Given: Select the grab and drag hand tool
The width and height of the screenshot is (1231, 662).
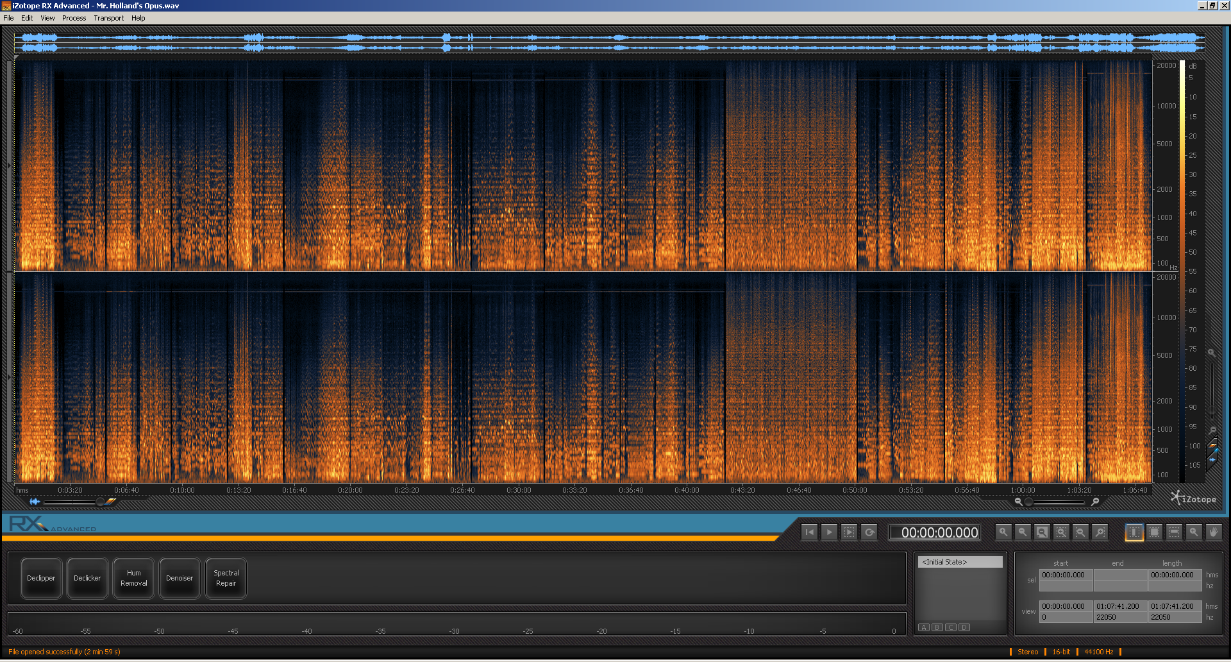Looking at the screenshot, I should pos(1213,532).
